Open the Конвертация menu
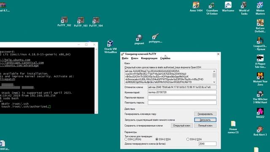Image resolution: width=270 pixels, height=152 pixels. (x=149, y=58)
